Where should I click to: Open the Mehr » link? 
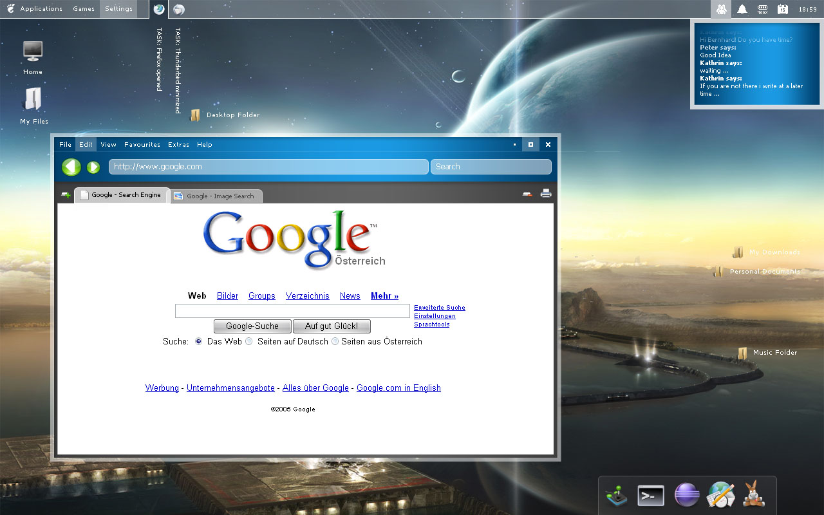384,296
